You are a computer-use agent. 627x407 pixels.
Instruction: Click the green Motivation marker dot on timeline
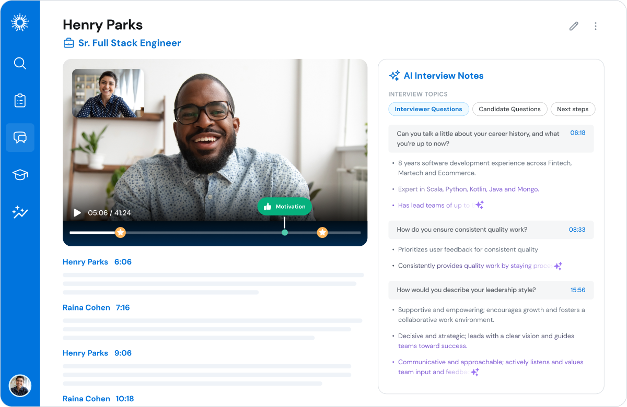pos(285,232)
